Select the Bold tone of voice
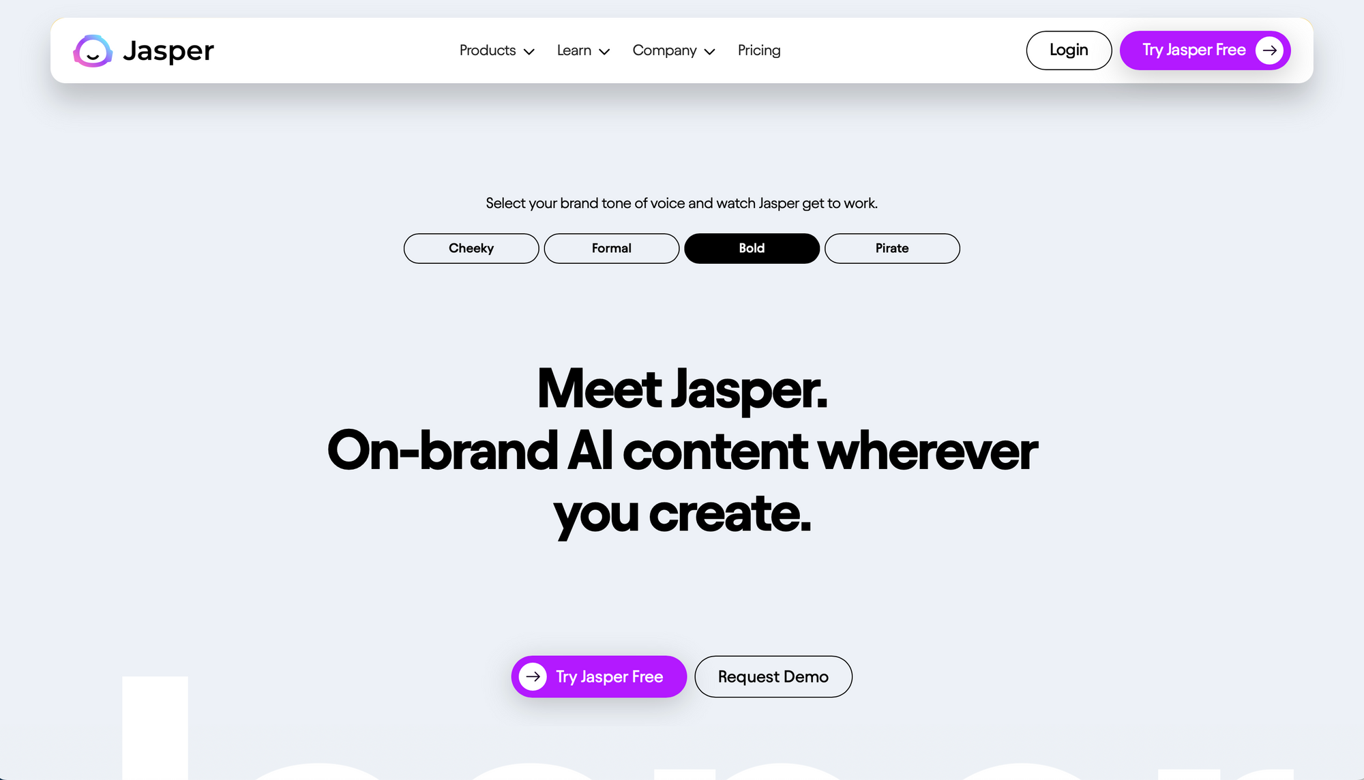Viewport: 1364px width, 780px height. [752, 248]
